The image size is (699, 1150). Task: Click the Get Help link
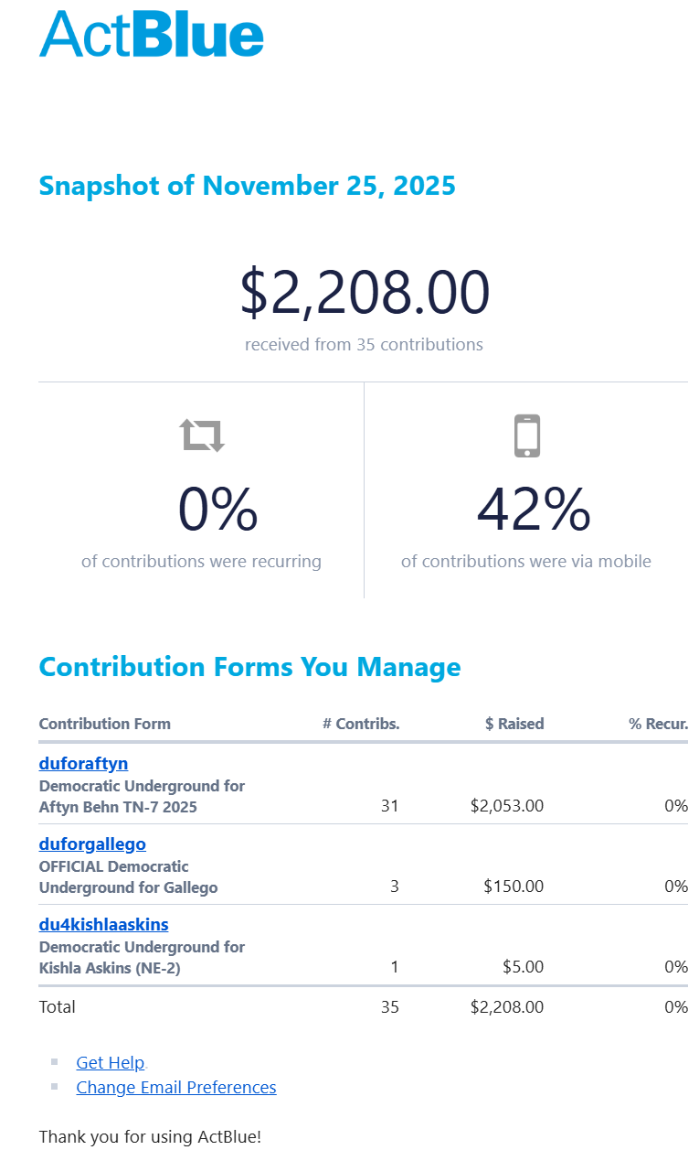pos(110,1062)
